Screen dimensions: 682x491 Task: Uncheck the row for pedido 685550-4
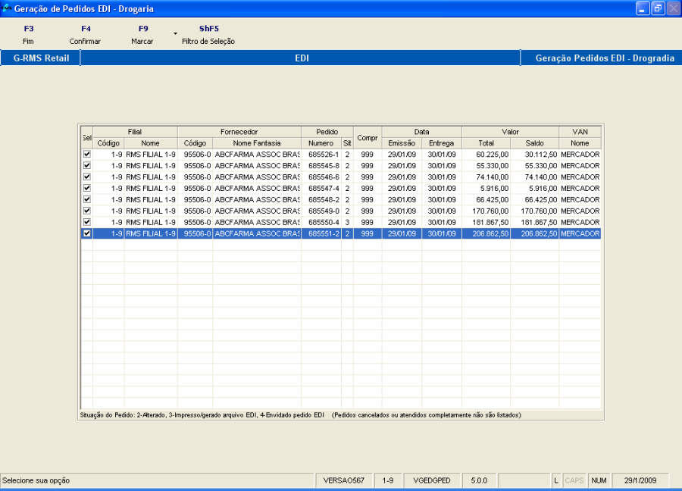click(x=87, y=222)
